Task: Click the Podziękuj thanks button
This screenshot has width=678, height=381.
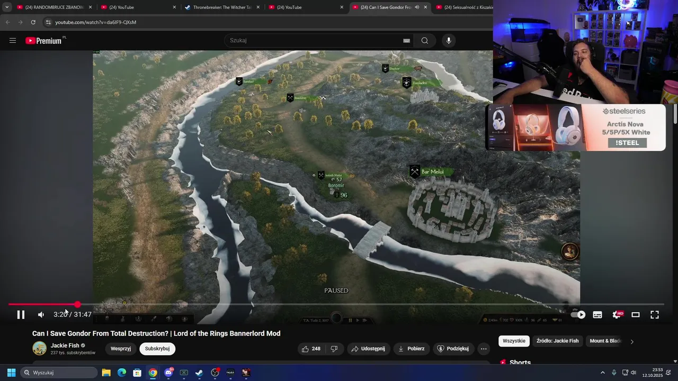Action: [x=453, y=349]
